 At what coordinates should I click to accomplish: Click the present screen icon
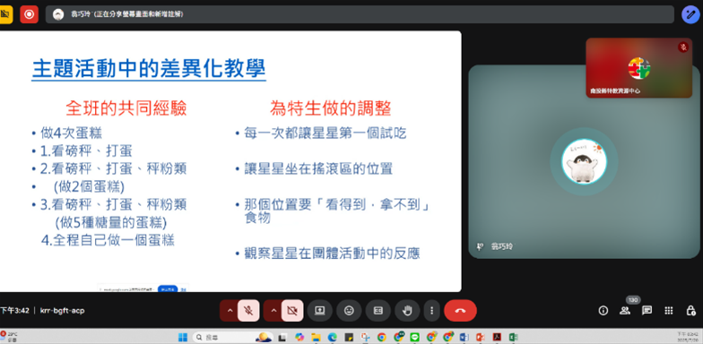pyautogui.click(x=319, y=310)
